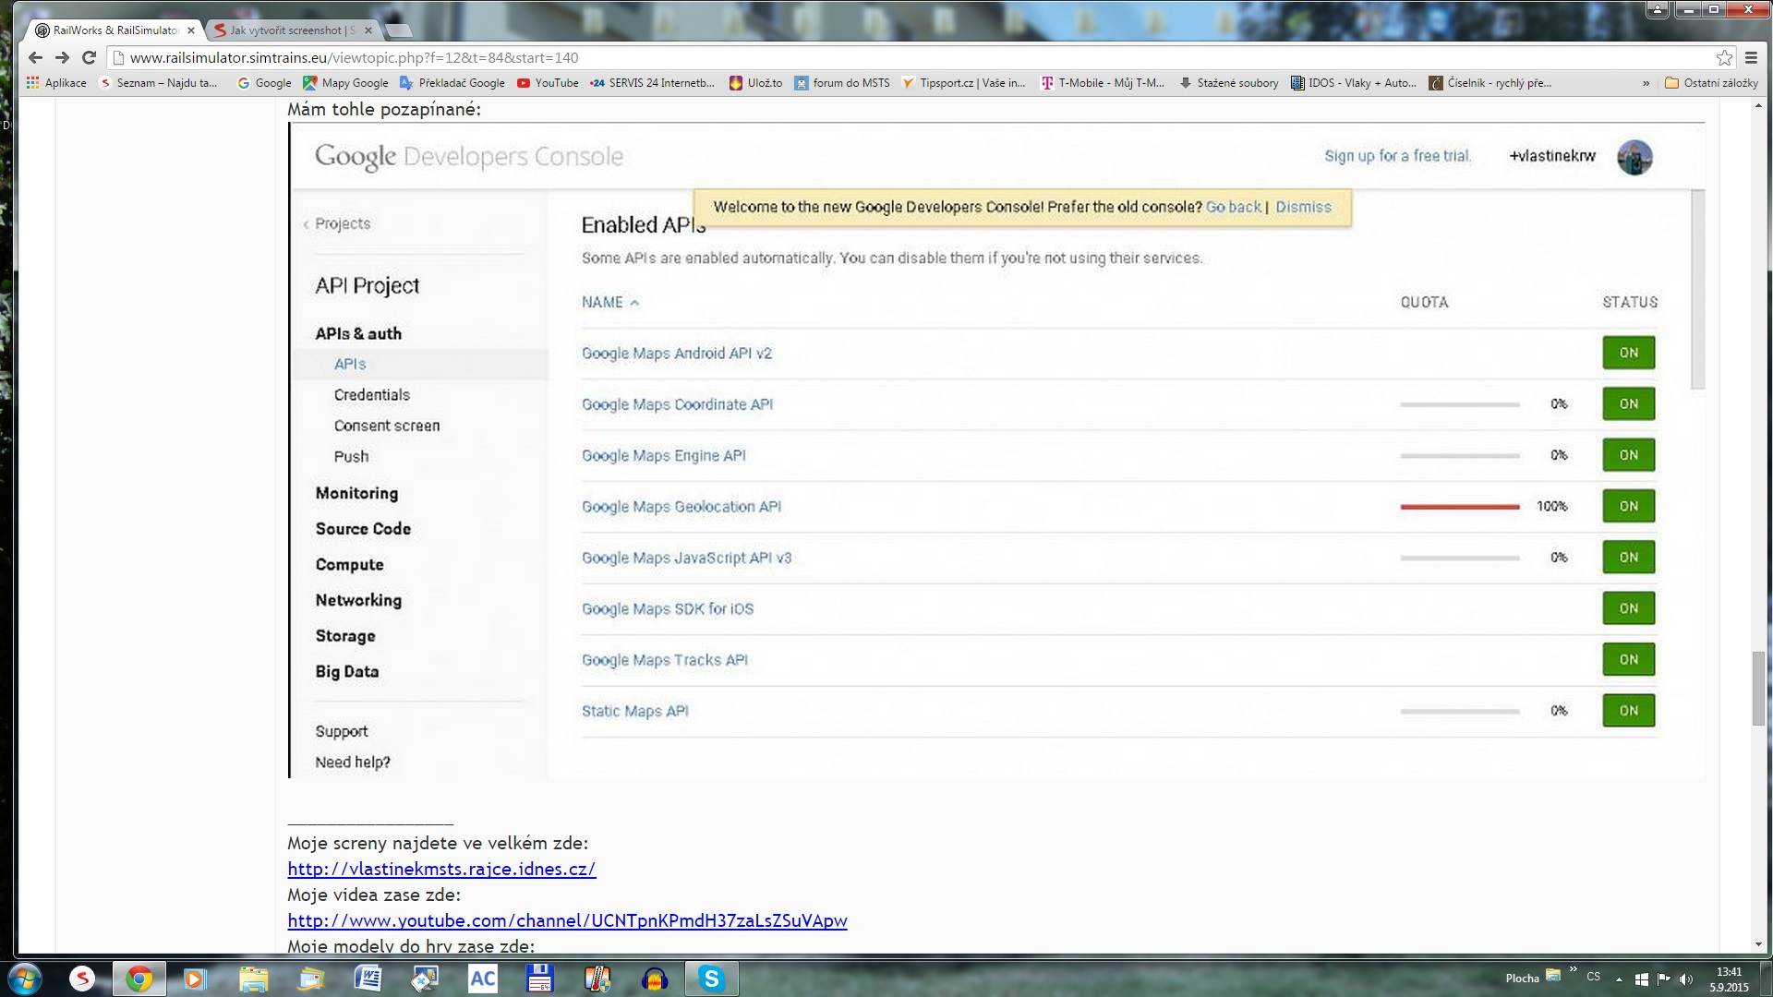Open the Networking sidebar section

pyautogui.click(x=358, y=600)
